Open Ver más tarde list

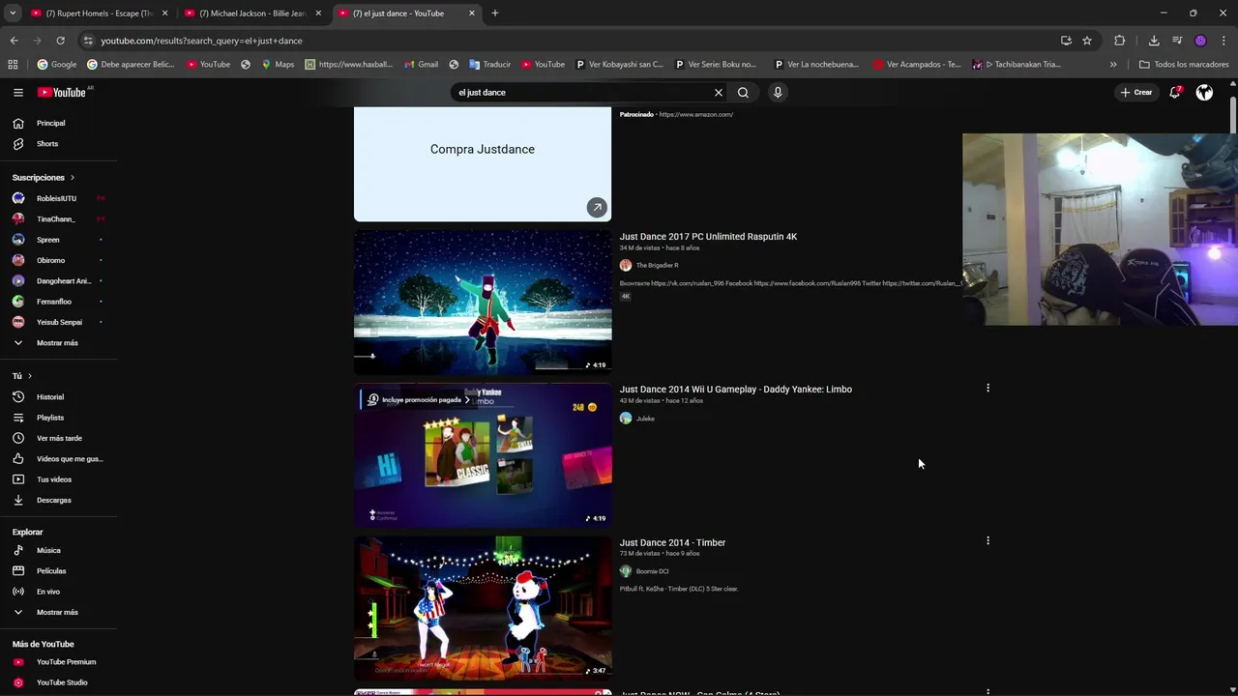[59, 439]
